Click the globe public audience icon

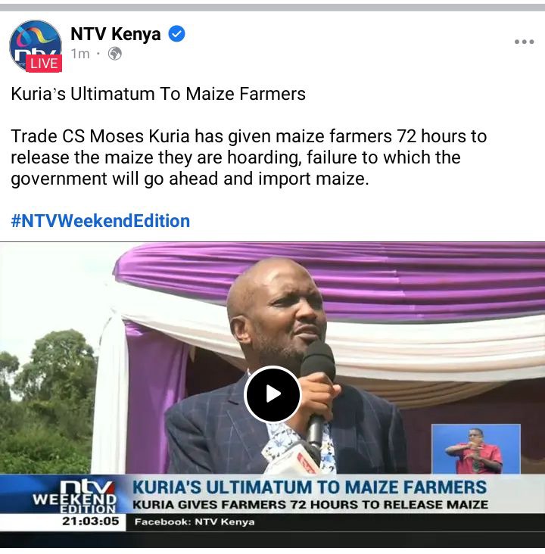click(115, 54)
